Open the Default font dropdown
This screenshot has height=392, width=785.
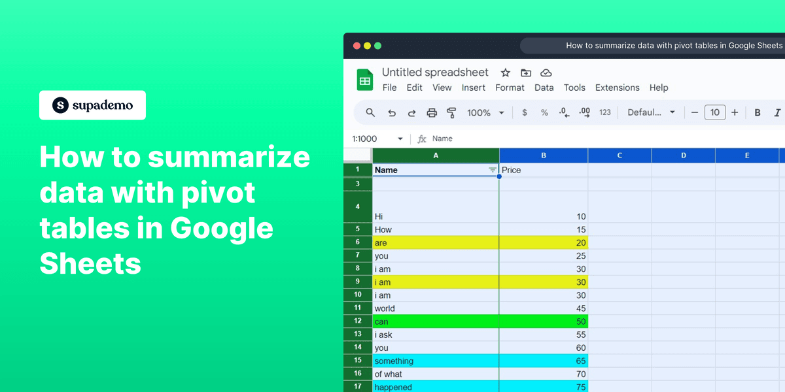point(651,112)
